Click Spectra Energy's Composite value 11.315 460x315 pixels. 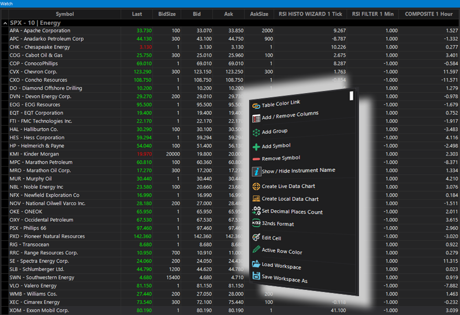pos(451,261)
